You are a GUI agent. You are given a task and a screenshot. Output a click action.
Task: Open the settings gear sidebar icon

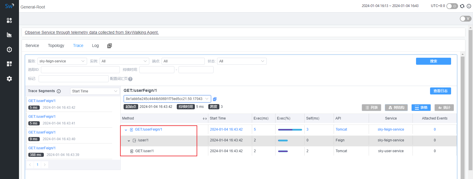pyautogui.click(x=9, y=79)
